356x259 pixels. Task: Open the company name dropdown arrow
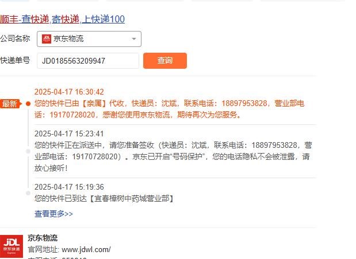[x=134, y=39]
